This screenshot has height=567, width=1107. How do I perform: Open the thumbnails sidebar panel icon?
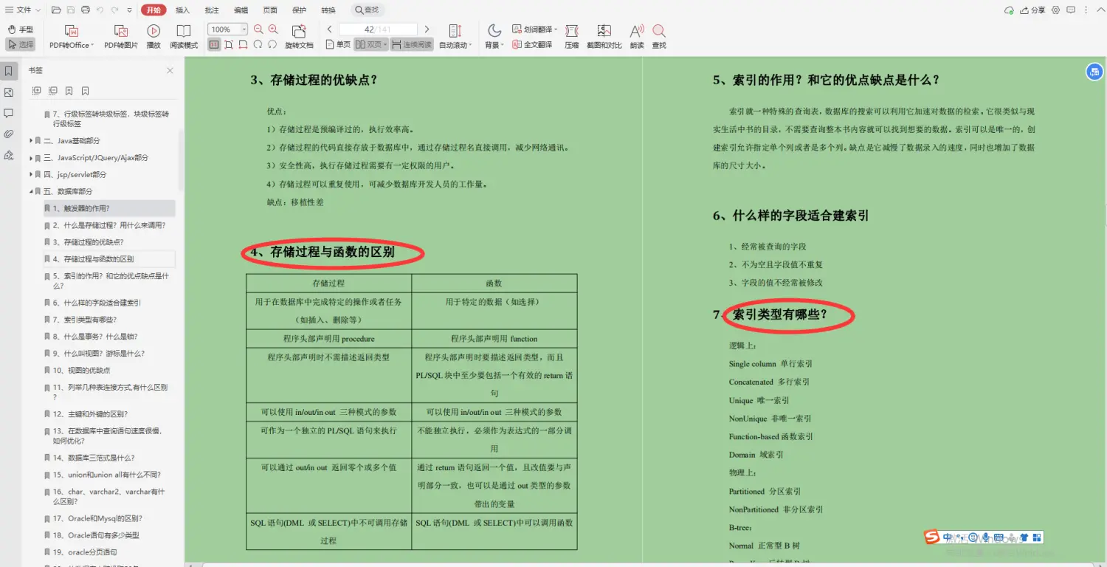9,92
